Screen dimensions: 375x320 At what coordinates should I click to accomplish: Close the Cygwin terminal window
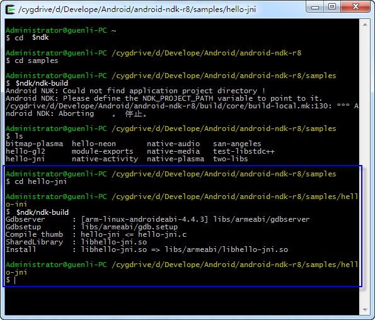355,7
